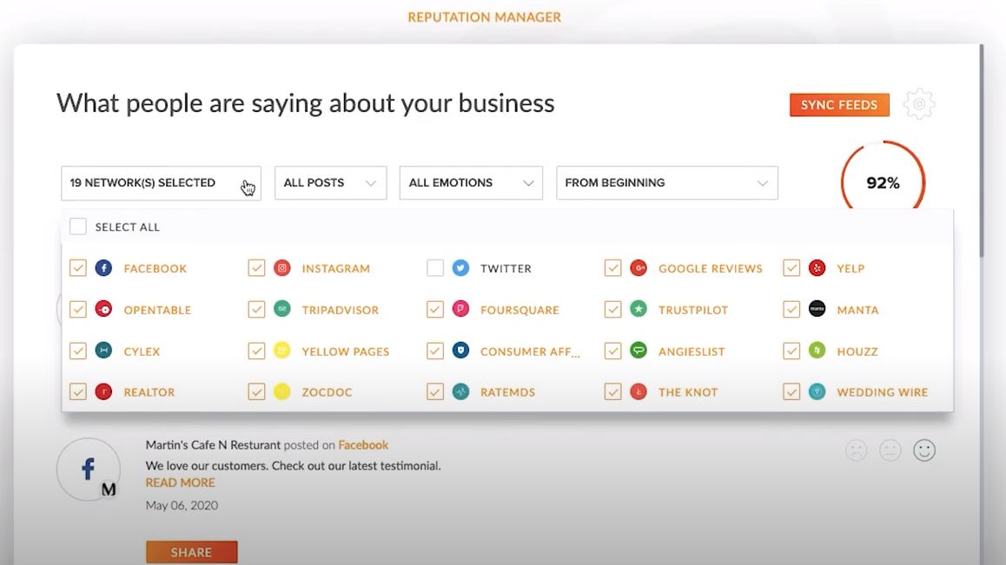Click the Houzz network label

[857, 351]
